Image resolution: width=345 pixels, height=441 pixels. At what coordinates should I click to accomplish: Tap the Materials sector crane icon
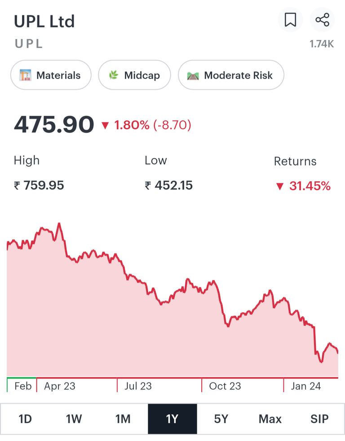(x=25, y=75)
